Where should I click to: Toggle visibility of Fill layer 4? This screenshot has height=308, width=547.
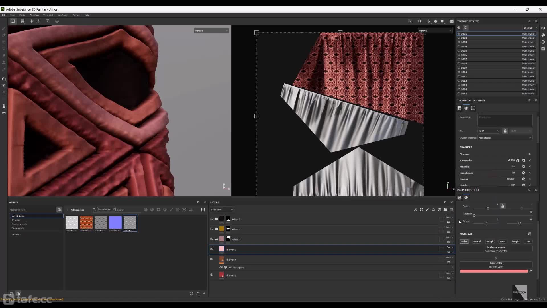point(211,259)
